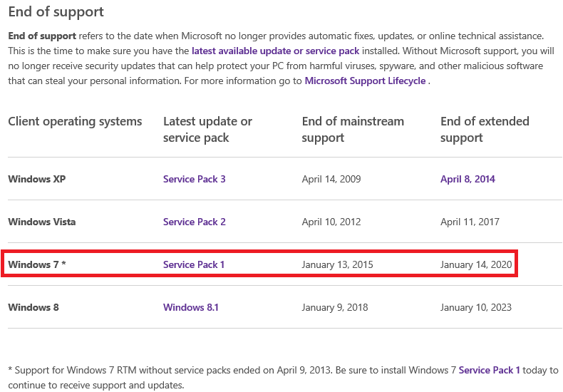Click the Windows 7 * row label
This screenshot has height=392, width=563.
click(x=37, y=264)
